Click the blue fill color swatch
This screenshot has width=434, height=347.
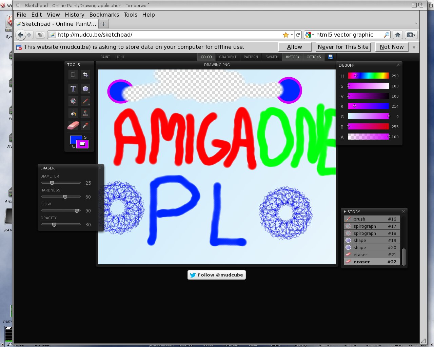[74, 139]
